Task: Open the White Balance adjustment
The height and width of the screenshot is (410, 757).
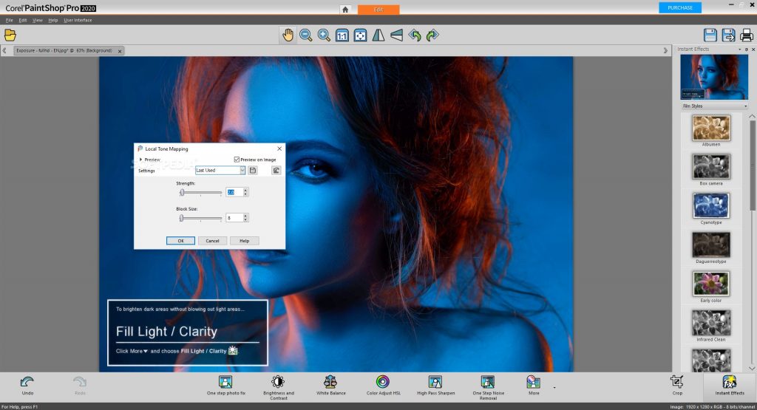Action: pos(330,382)
